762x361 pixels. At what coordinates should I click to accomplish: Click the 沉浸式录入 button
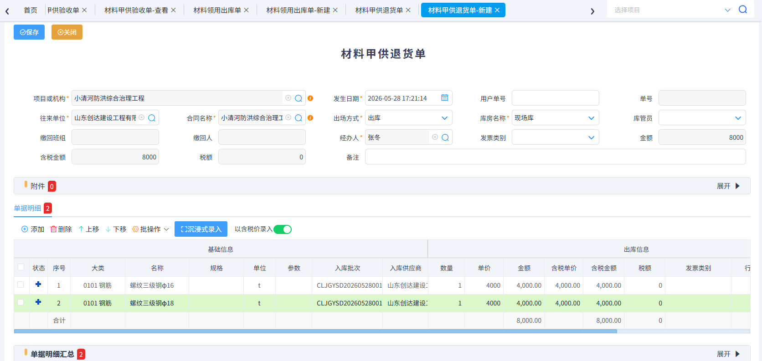[201, 229]
